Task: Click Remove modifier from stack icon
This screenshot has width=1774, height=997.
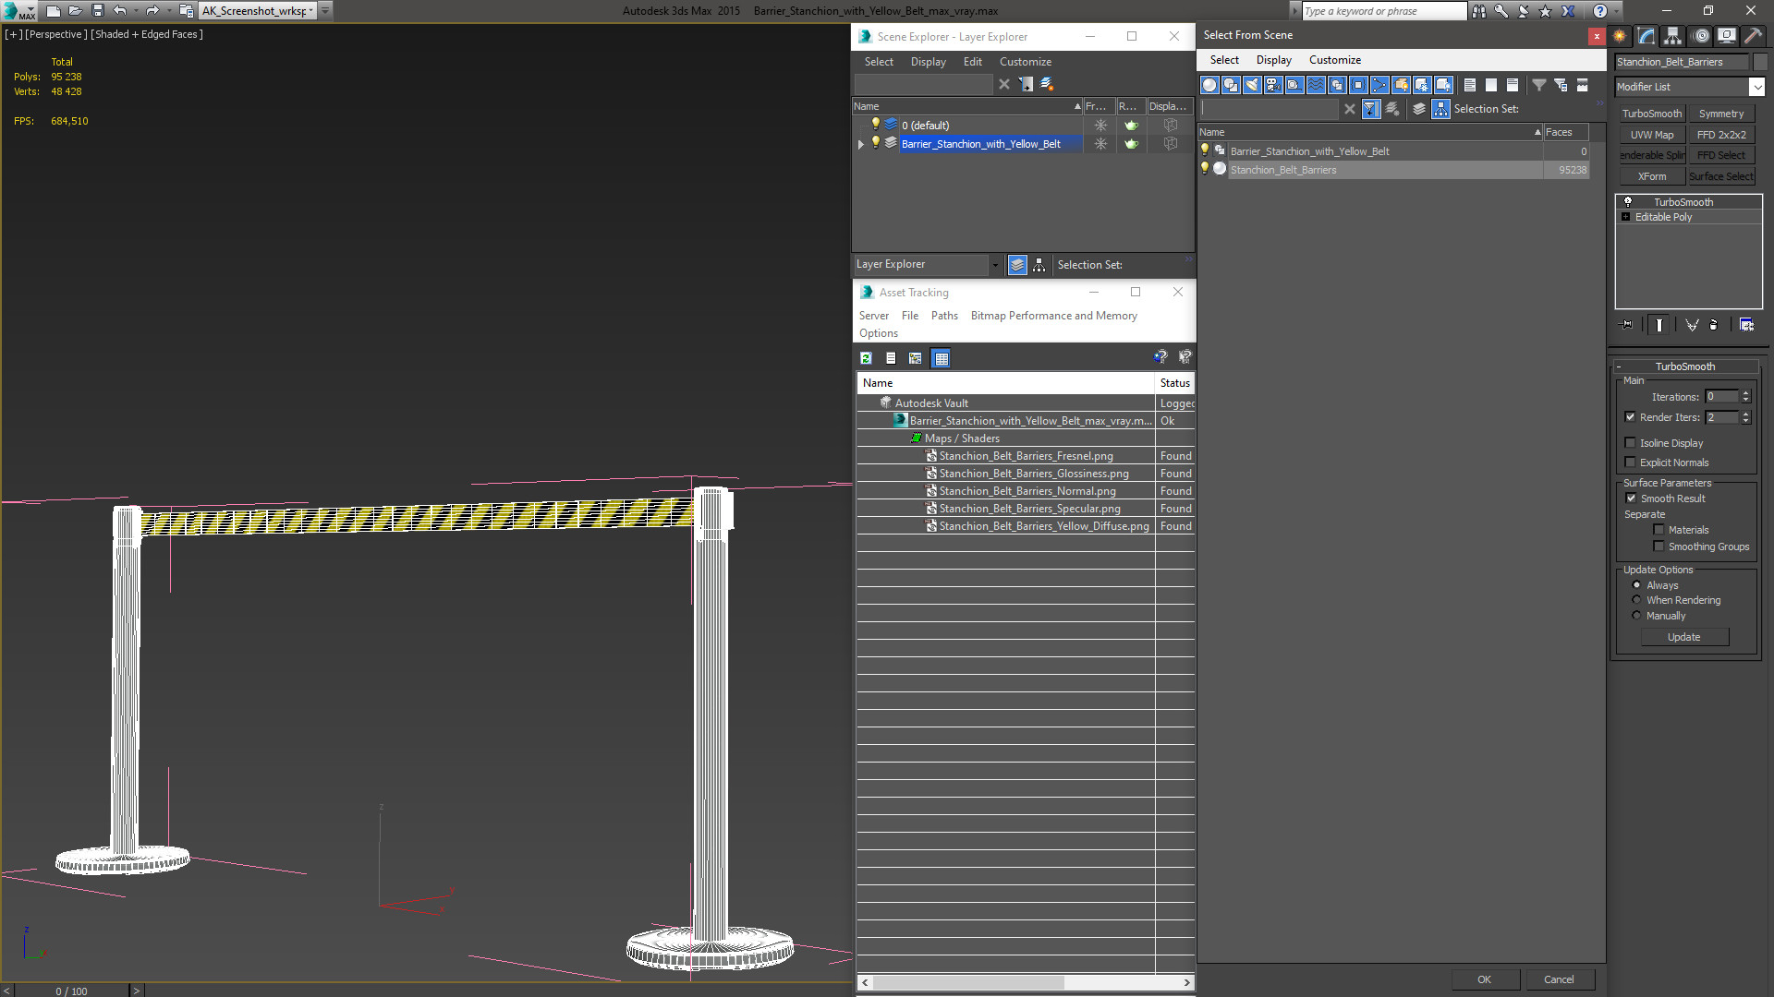Action: pyautogui.click(x=1714, y=325)
